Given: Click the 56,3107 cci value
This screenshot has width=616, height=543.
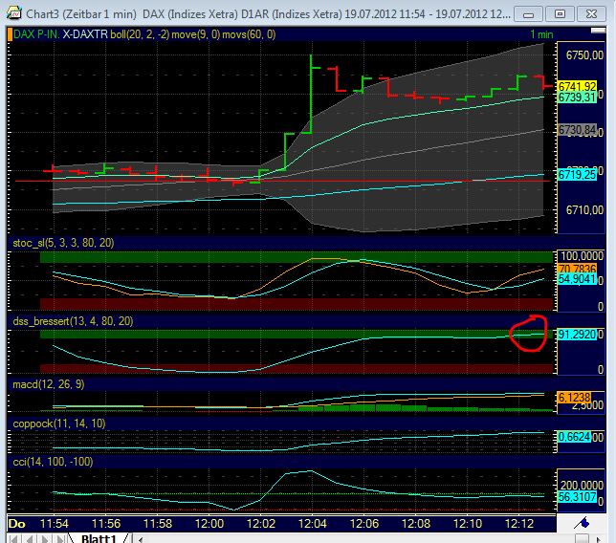Looking at the screenshot, I should point(577,497).
